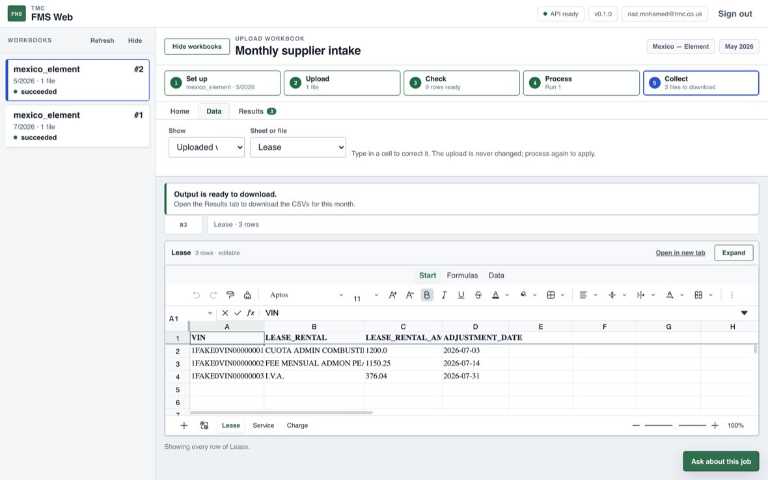The image size is (768, 480).
Task: Toggle italic formatting
Action: click(x=445, y=294)
